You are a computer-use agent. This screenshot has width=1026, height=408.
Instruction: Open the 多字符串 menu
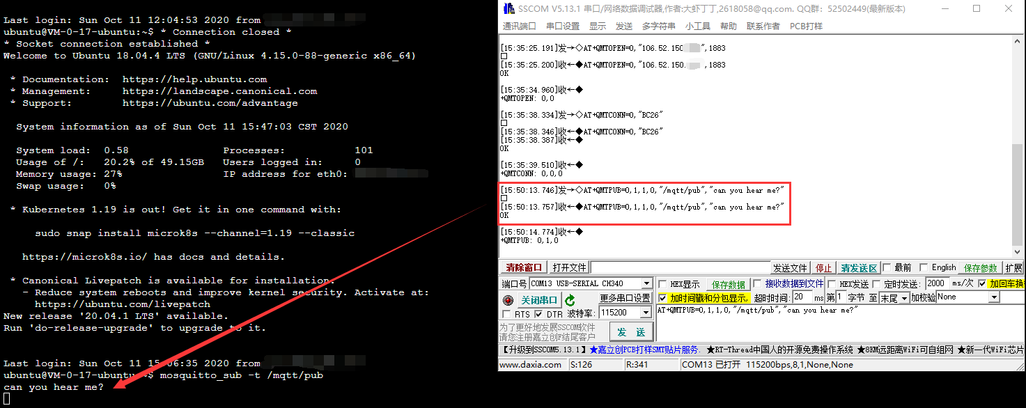pos(659,26)
